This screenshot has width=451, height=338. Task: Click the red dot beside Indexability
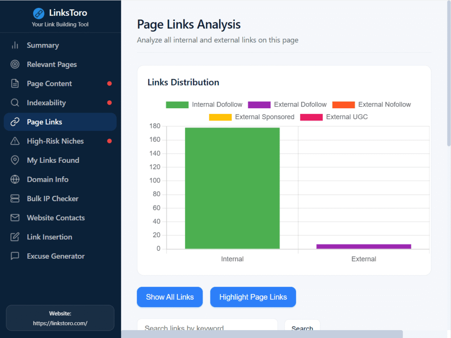109,103
